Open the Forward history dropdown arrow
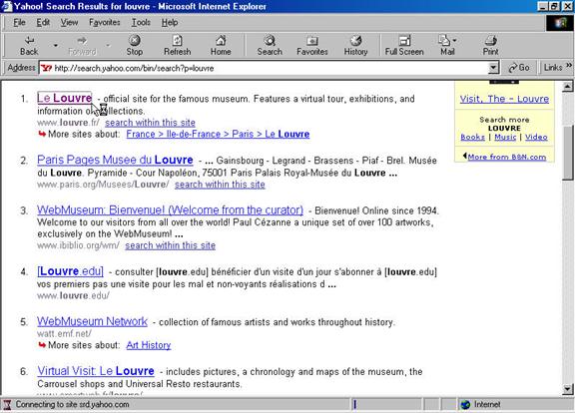This screenshot has width=575, height=413. pyautogui.click(x=108, y=46)
